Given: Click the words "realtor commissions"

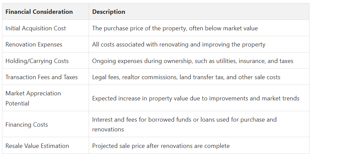Looking at the screenshot, I should point(148,77).
